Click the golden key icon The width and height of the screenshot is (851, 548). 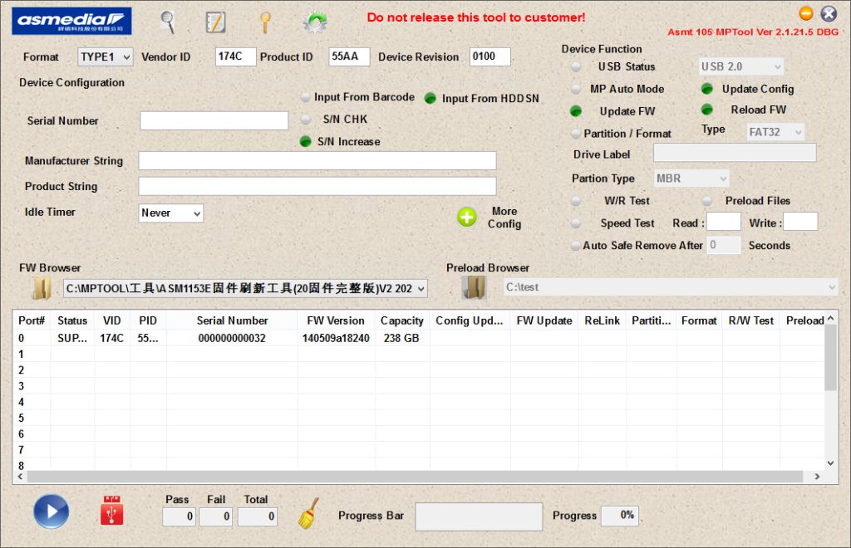[x=265, y=22]
